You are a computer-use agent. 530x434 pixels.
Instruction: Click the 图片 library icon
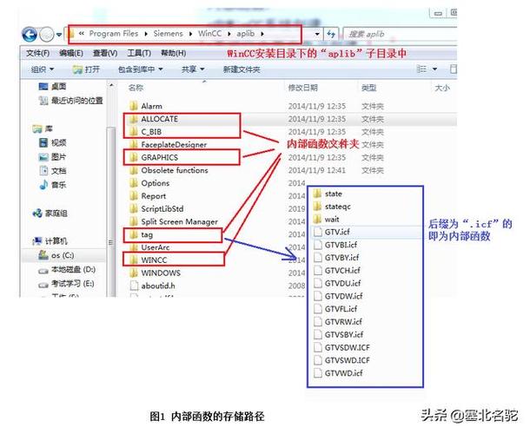tap(43, 157)
